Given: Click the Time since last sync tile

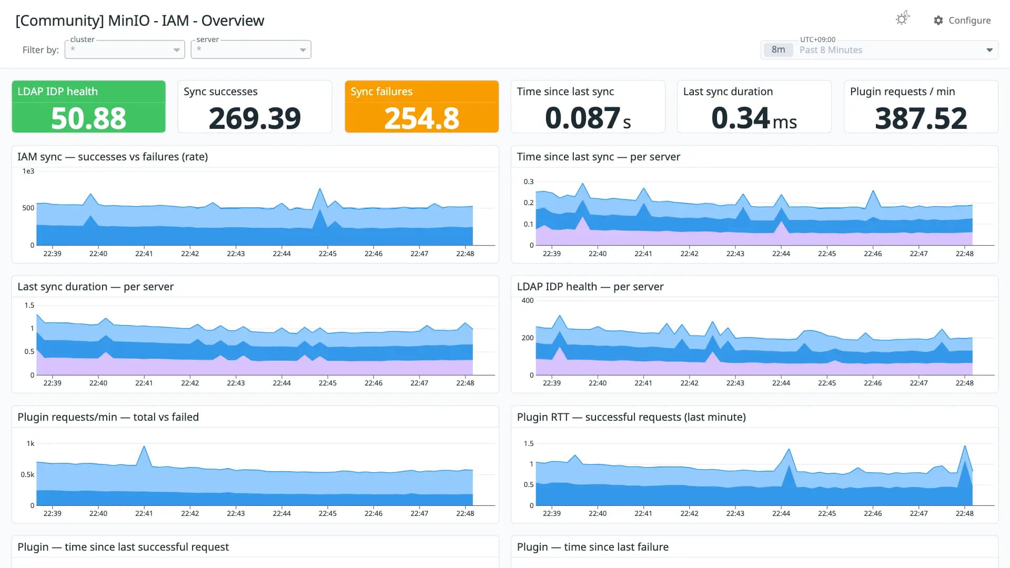Looking at the screenshot, I should (x=588, y=106).
